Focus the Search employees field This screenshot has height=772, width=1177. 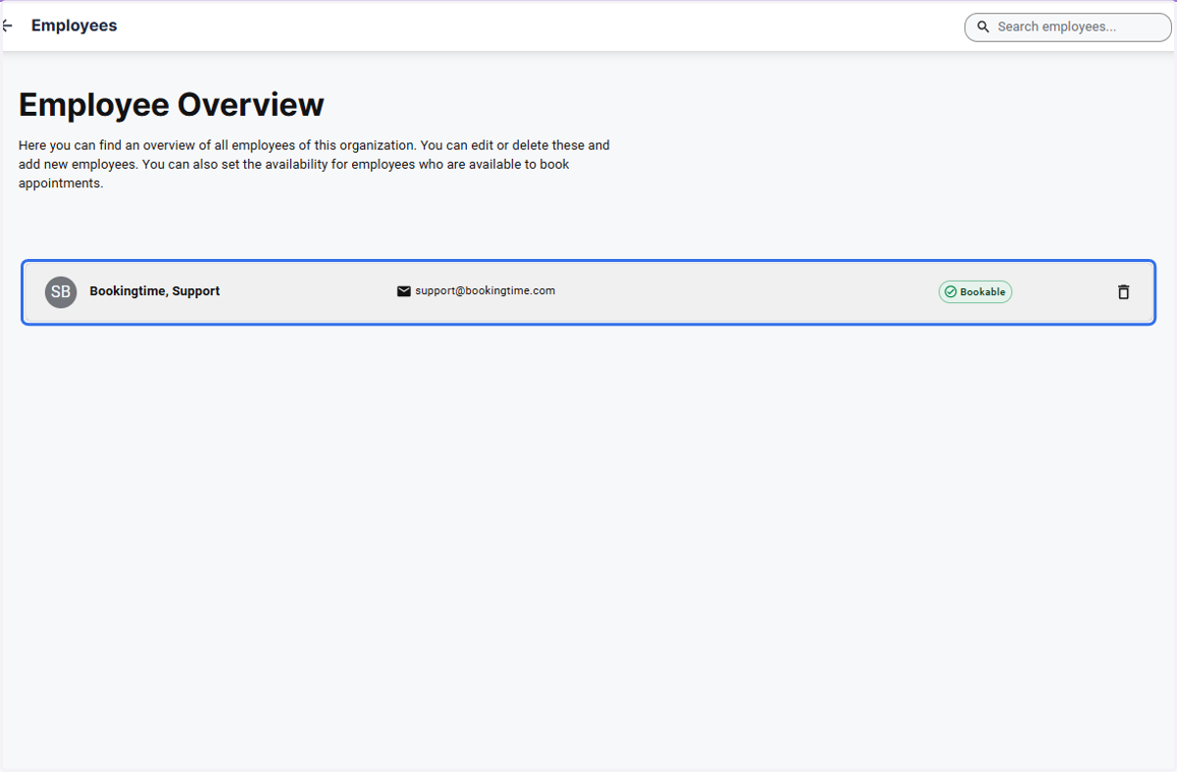click(1068, 27)
